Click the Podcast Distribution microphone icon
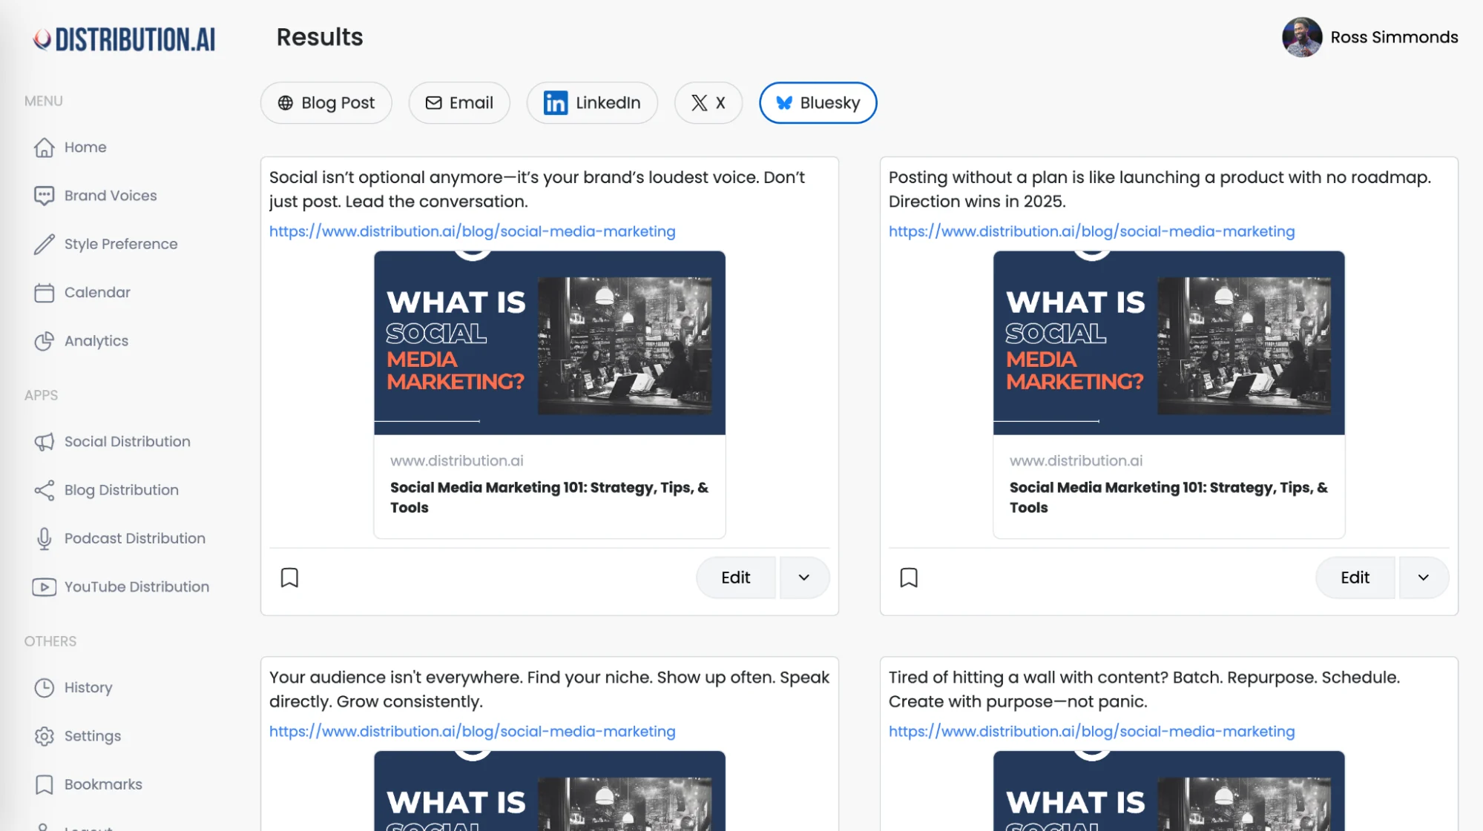 point(45,539)
